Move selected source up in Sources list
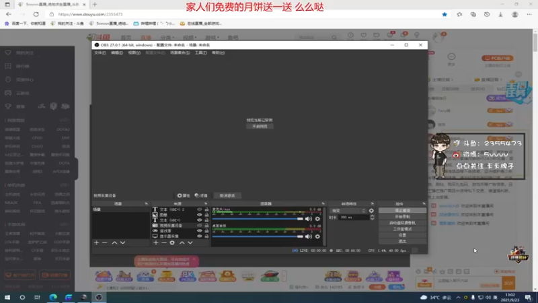 coord(182,242)
